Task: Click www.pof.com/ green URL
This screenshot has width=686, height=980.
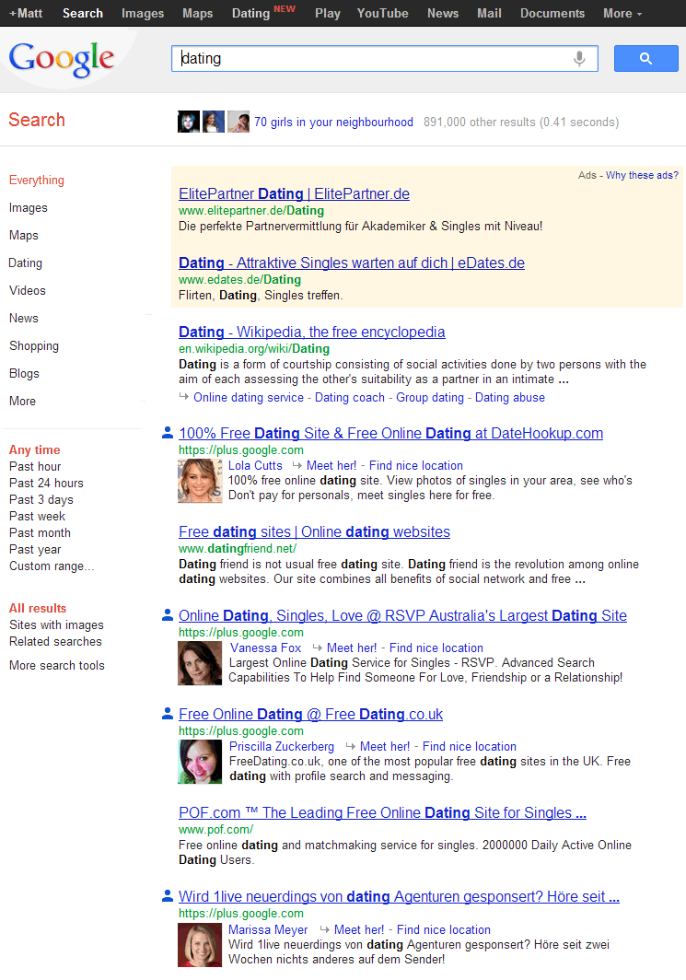Action: (215, 829)
